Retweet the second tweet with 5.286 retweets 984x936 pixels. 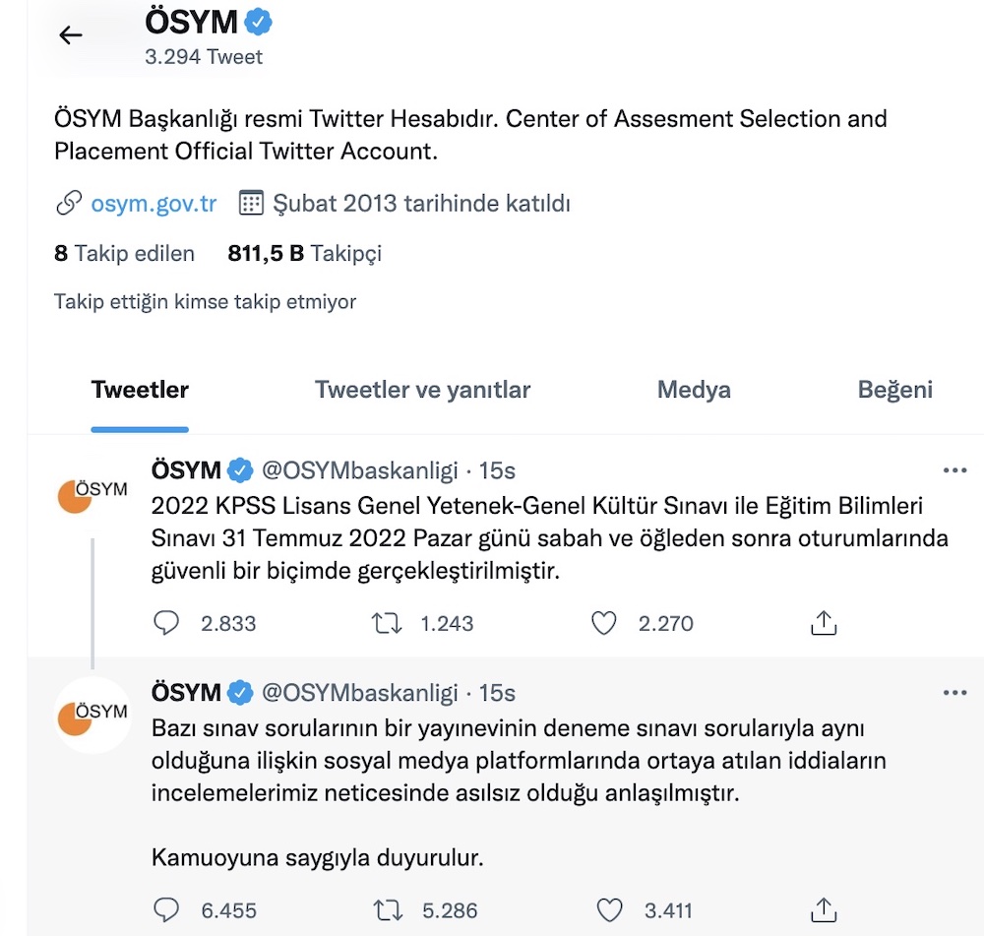[388, 909]
